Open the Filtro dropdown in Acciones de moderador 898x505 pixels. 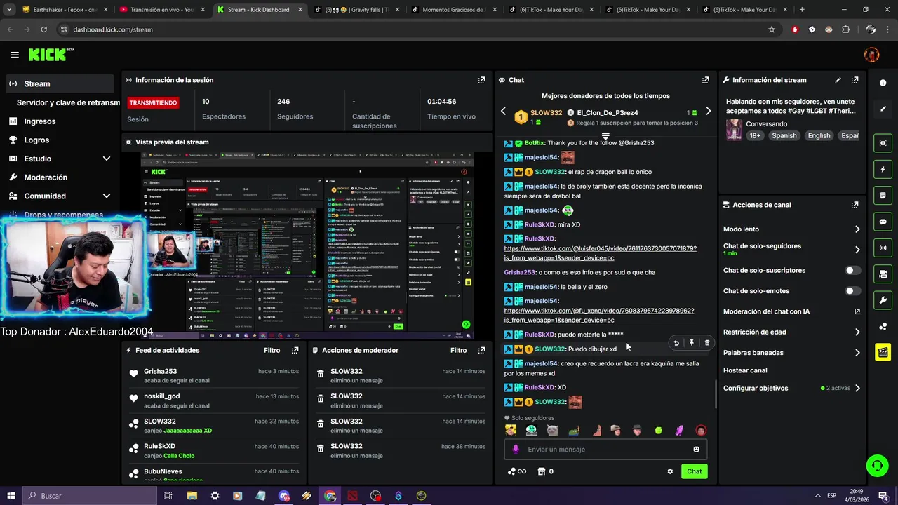[458, 350]
